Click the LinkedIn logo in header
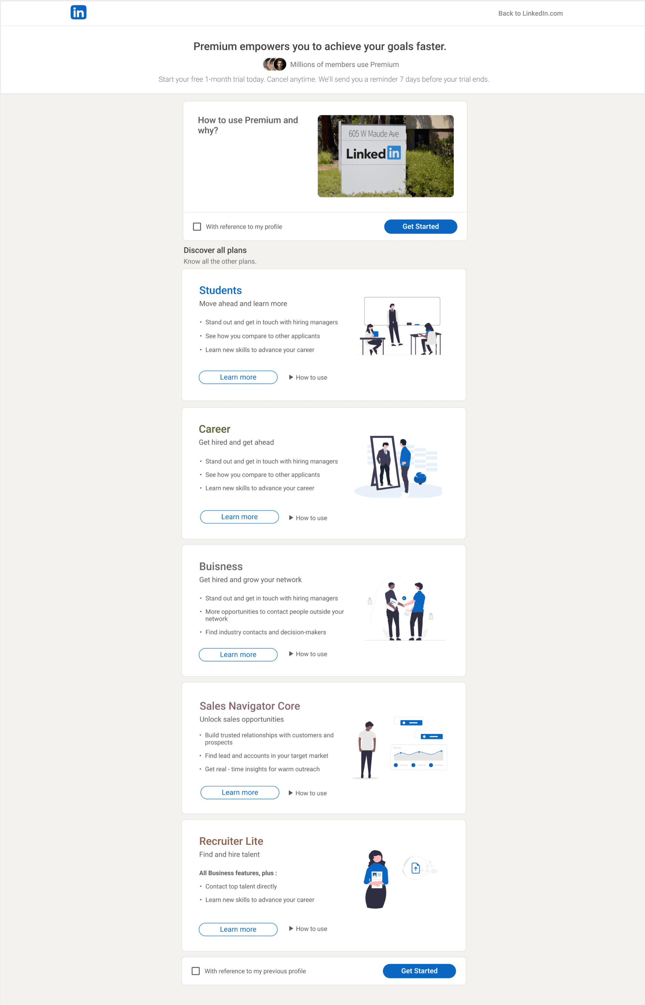Viewport: 645px width, 1005px height. pos(78,13)
